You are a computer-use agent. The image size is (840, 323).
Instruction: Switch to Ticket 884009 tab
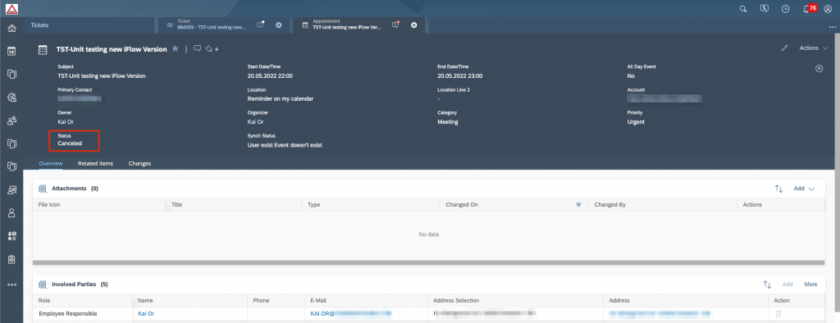(x=211, y=24)
